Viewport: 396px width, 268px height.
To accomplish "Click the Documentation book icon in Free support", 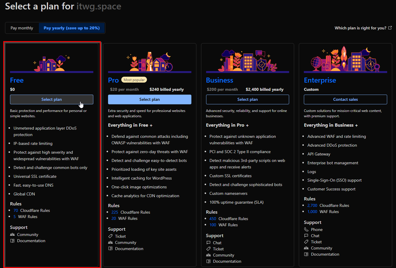I will pos(12,241).
